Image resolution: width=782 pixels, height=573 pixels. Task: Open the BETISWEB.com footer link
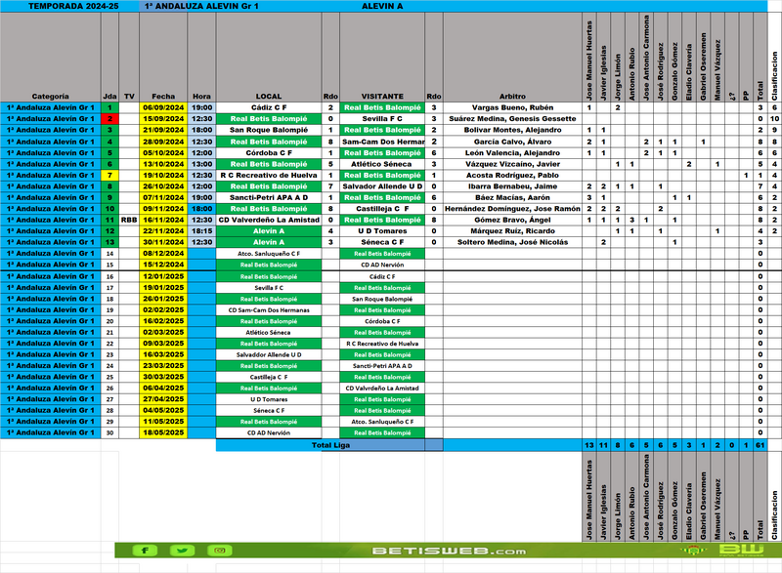[449, 552]
